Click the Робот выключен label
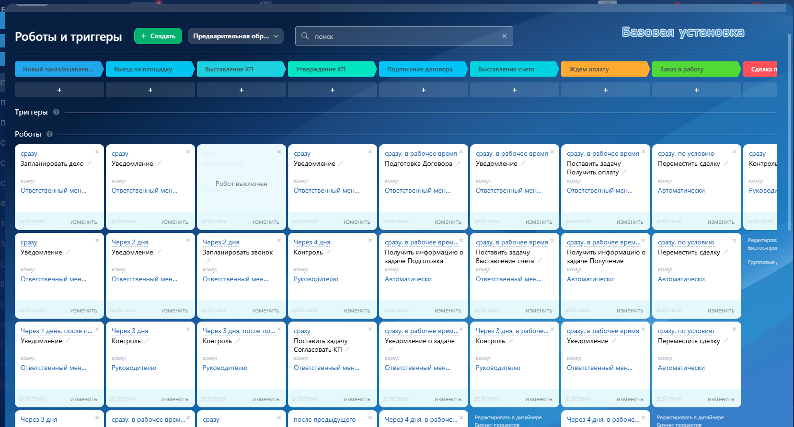Screen dimensions: 794x427 coord(242,184)
